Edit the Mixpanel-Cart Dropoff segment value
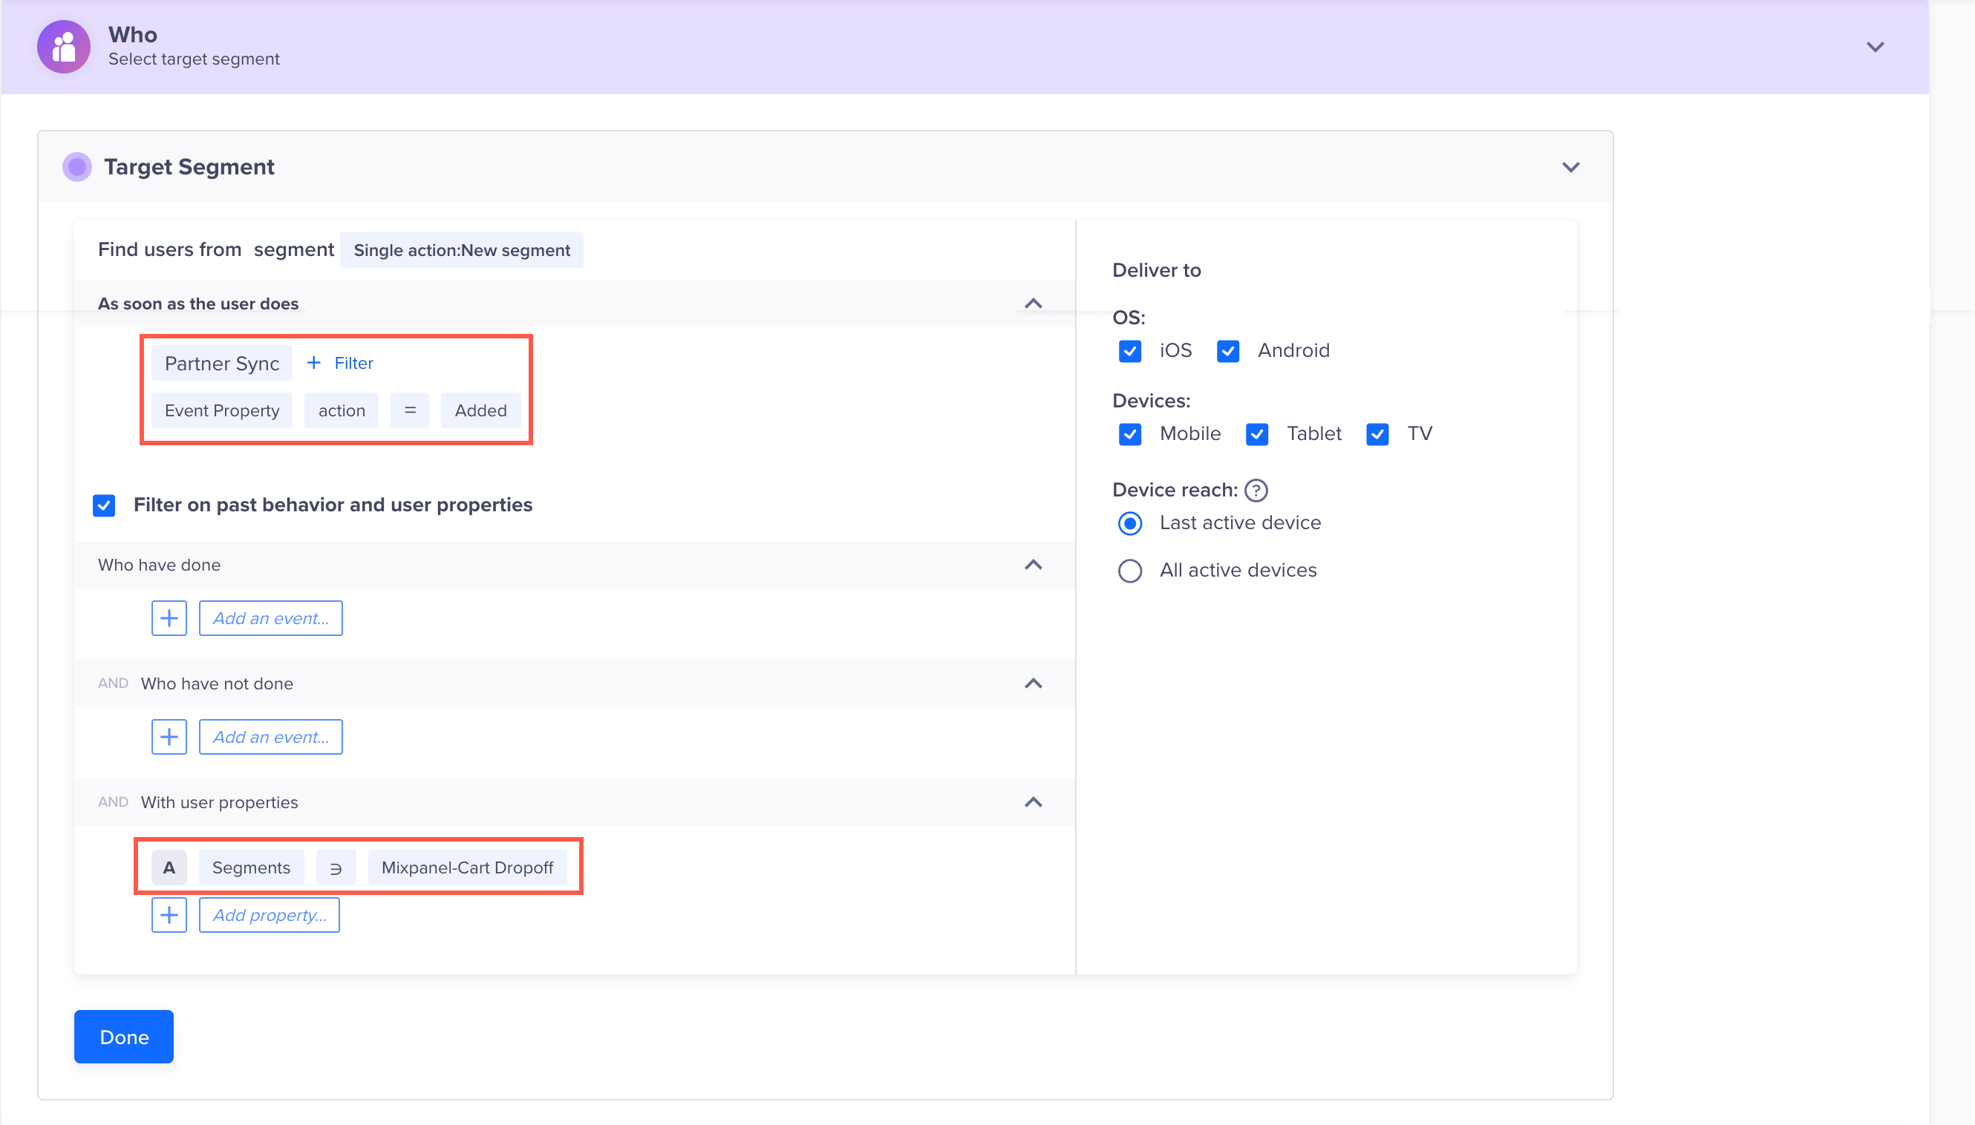Image resolution: width=1975 pixels, height=1125 pixels. coord(467,867)
